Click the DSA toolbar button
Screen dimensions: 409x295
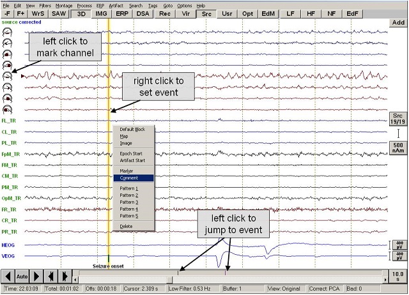143,13
